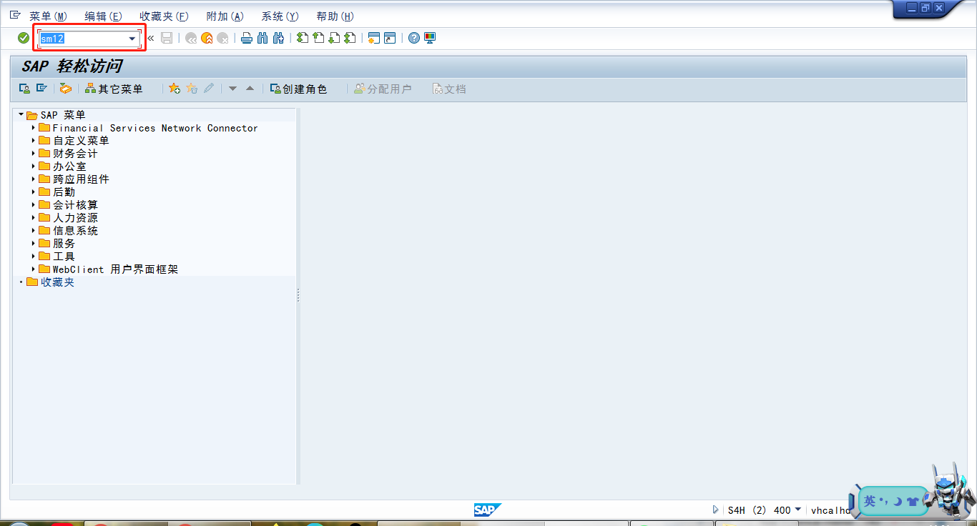Select the 服务 tree item
The image size is (977, 526).
64,244
